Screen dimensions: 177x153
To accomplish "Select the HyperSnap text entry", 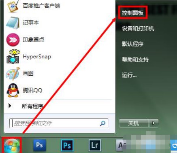I will click(x=37, y=57).
